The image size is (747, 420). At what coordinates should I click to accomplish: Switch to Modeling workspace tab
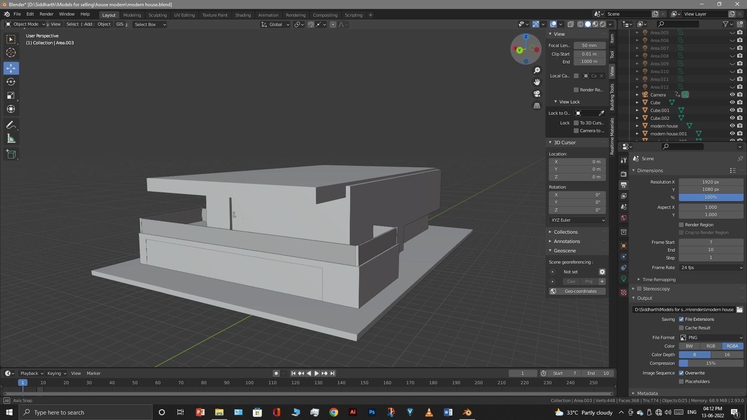132,15
